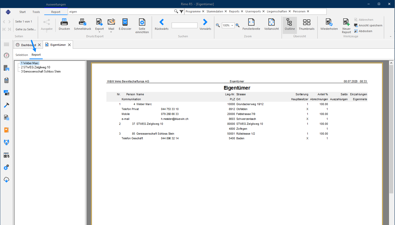395x225 pixels.
Task: Click Ansicht speichern
Action: click(368, 25)
